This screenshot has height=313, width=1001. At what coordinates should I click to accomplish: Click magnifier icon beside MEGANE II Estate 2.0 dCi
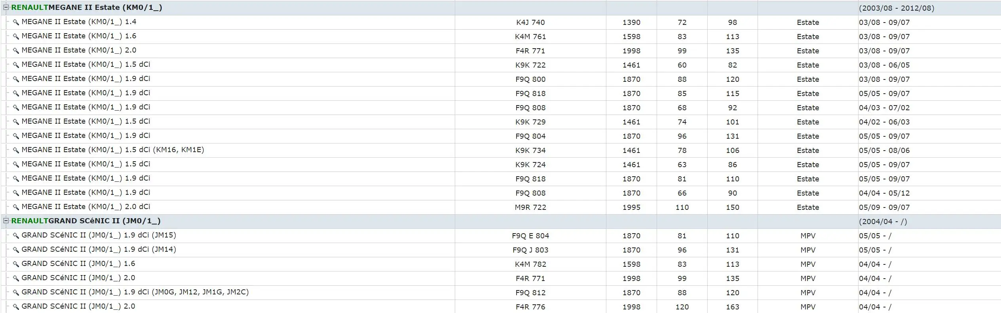[x=16, y=207]
